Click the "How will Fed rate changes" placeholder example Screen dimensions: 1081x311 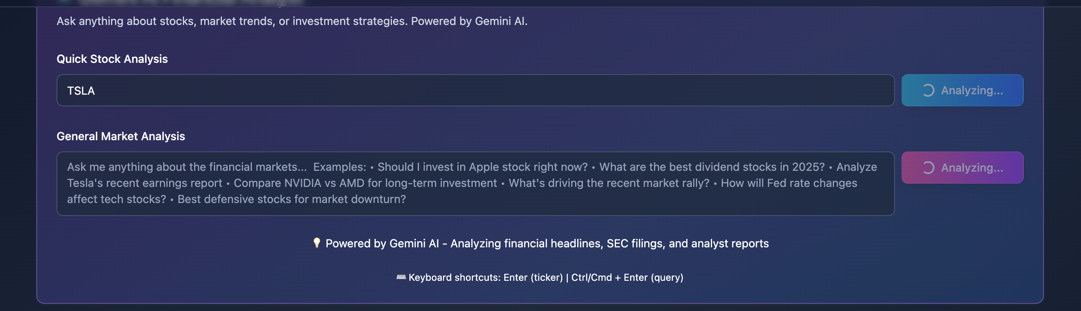pos(788,183)
